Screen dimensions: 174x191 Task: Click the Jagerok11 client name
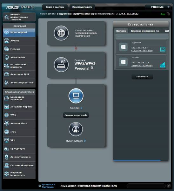[136, 43]
